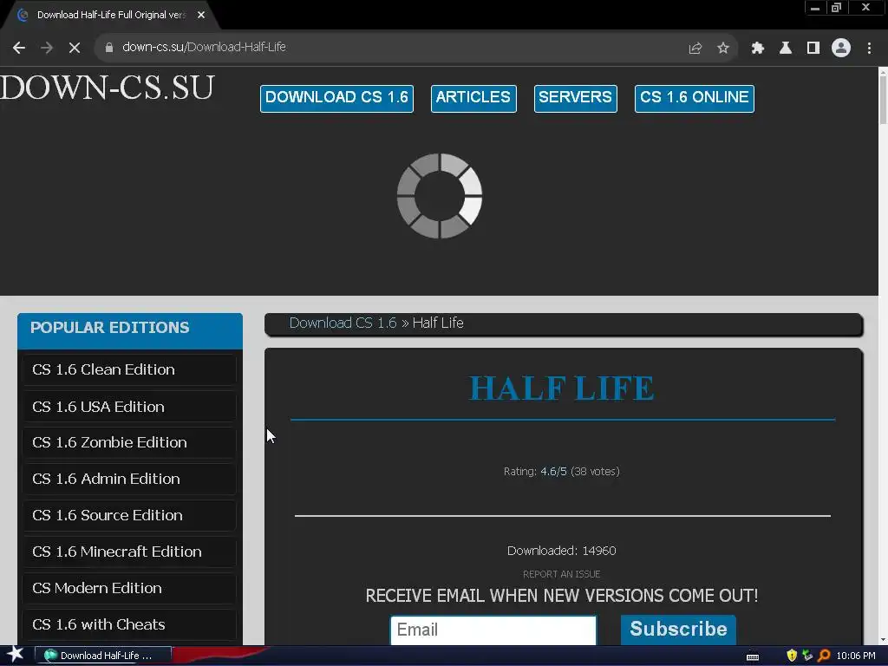Click the Downloaded: 14960 text

[562, 551]
